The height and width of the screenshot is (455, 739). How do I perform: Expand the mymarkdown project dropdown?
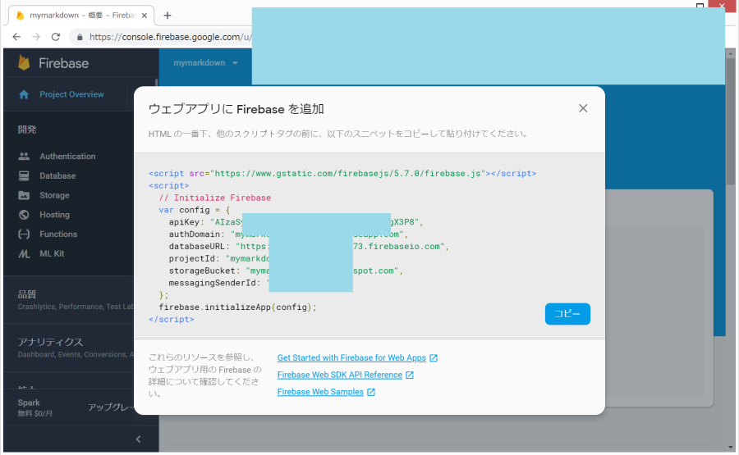pos(205,63)
